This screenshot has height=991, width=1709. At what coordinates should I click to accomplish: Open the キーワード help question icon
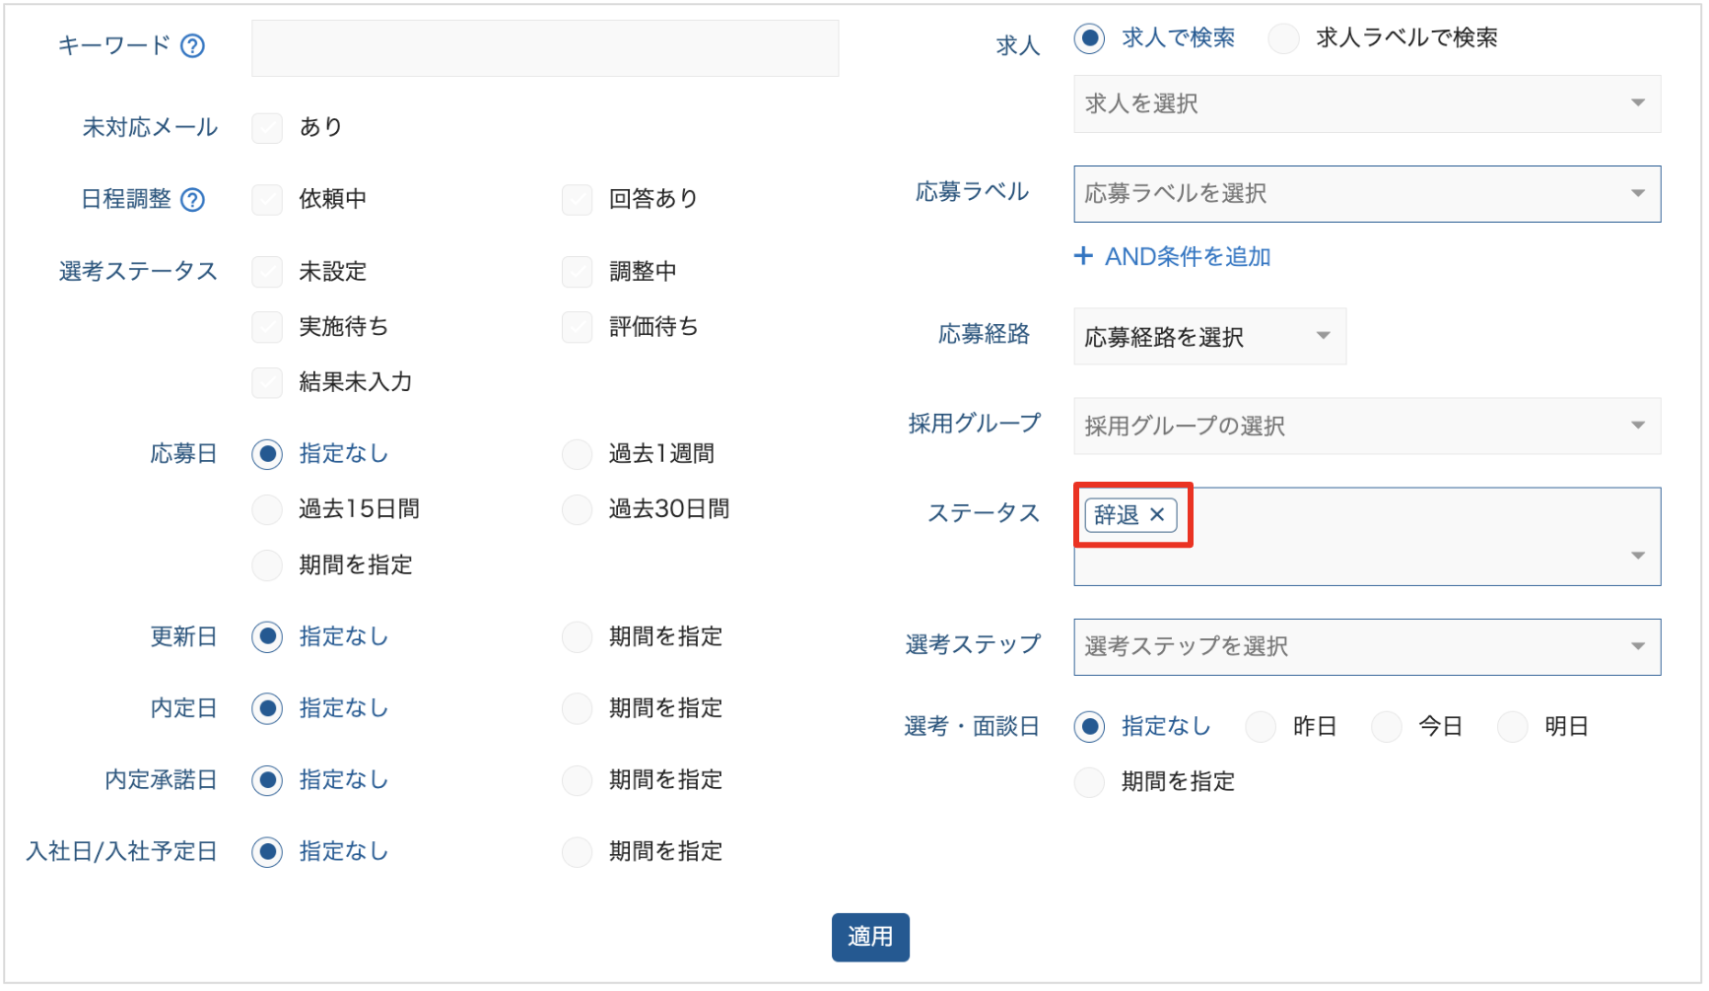click(x=193, y=46)
